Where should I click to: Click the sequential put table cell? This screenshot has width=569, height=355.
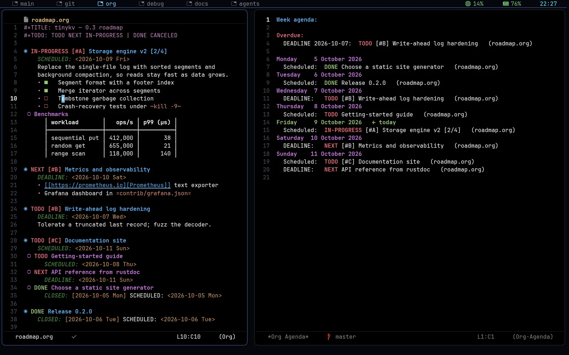coord(75,138)
